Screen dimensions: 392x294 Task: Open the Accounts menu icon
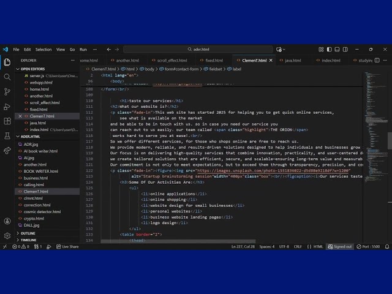[x=7, y=221]
